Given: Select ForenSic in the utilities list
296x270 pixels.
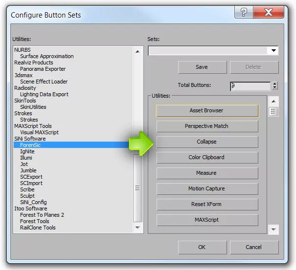Looking at the screenshot, I should click(x=31, y=145).
